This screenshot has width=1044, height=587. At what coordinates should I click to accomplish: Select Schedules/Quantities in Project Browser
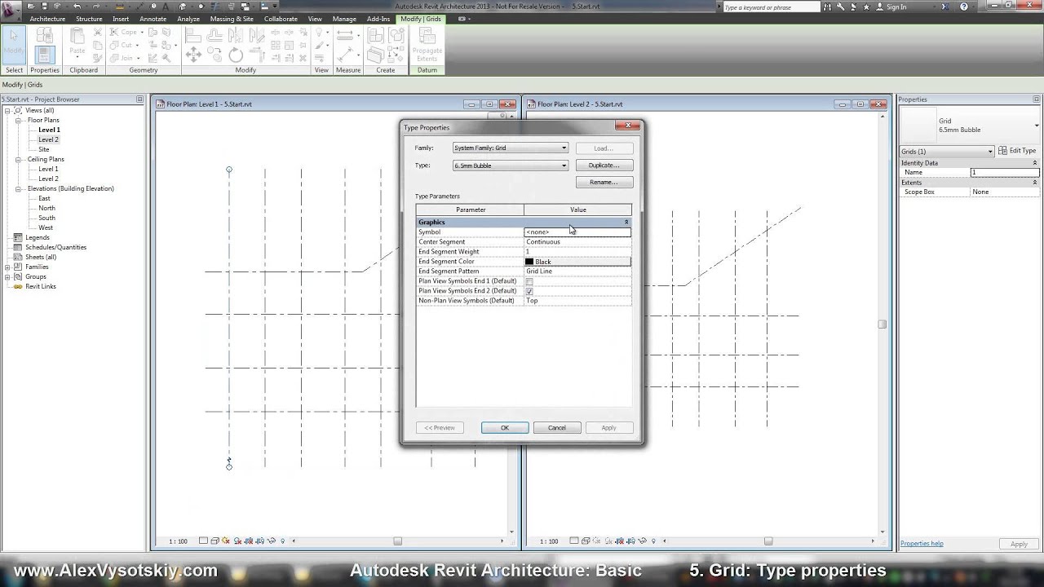[x=55, y=247]
